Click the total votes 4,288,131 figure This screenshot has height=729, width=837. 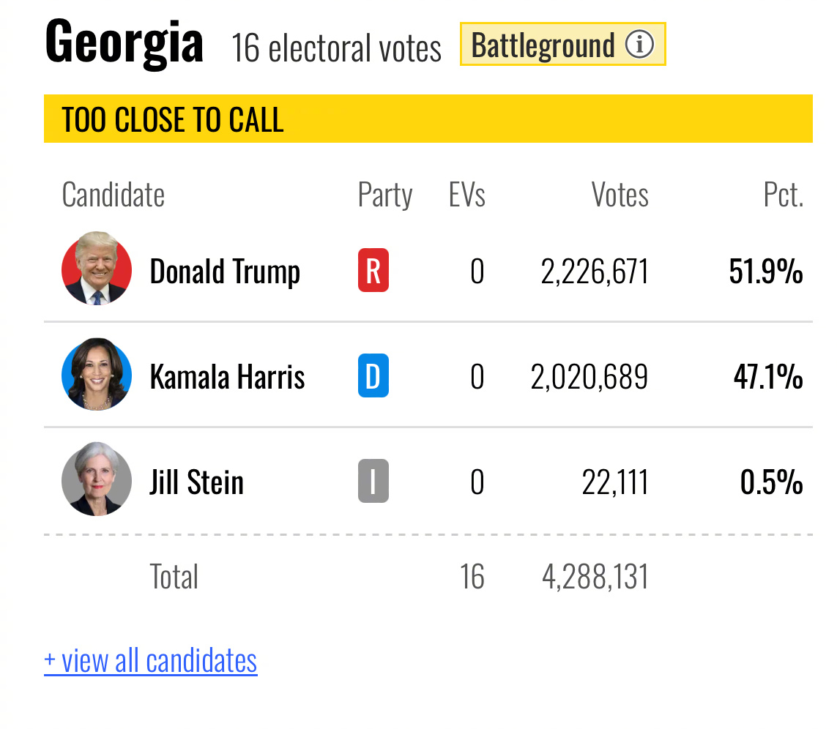595,577
